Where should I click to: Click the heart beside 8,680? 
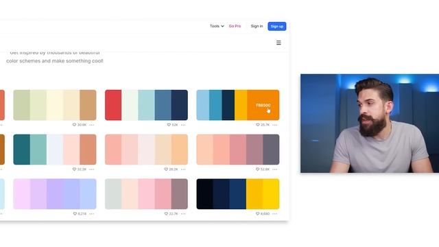(258, 213)
